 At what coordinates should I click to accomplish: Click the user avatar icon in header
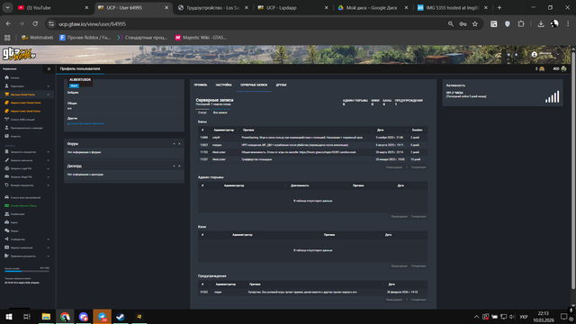coord(534,54)
